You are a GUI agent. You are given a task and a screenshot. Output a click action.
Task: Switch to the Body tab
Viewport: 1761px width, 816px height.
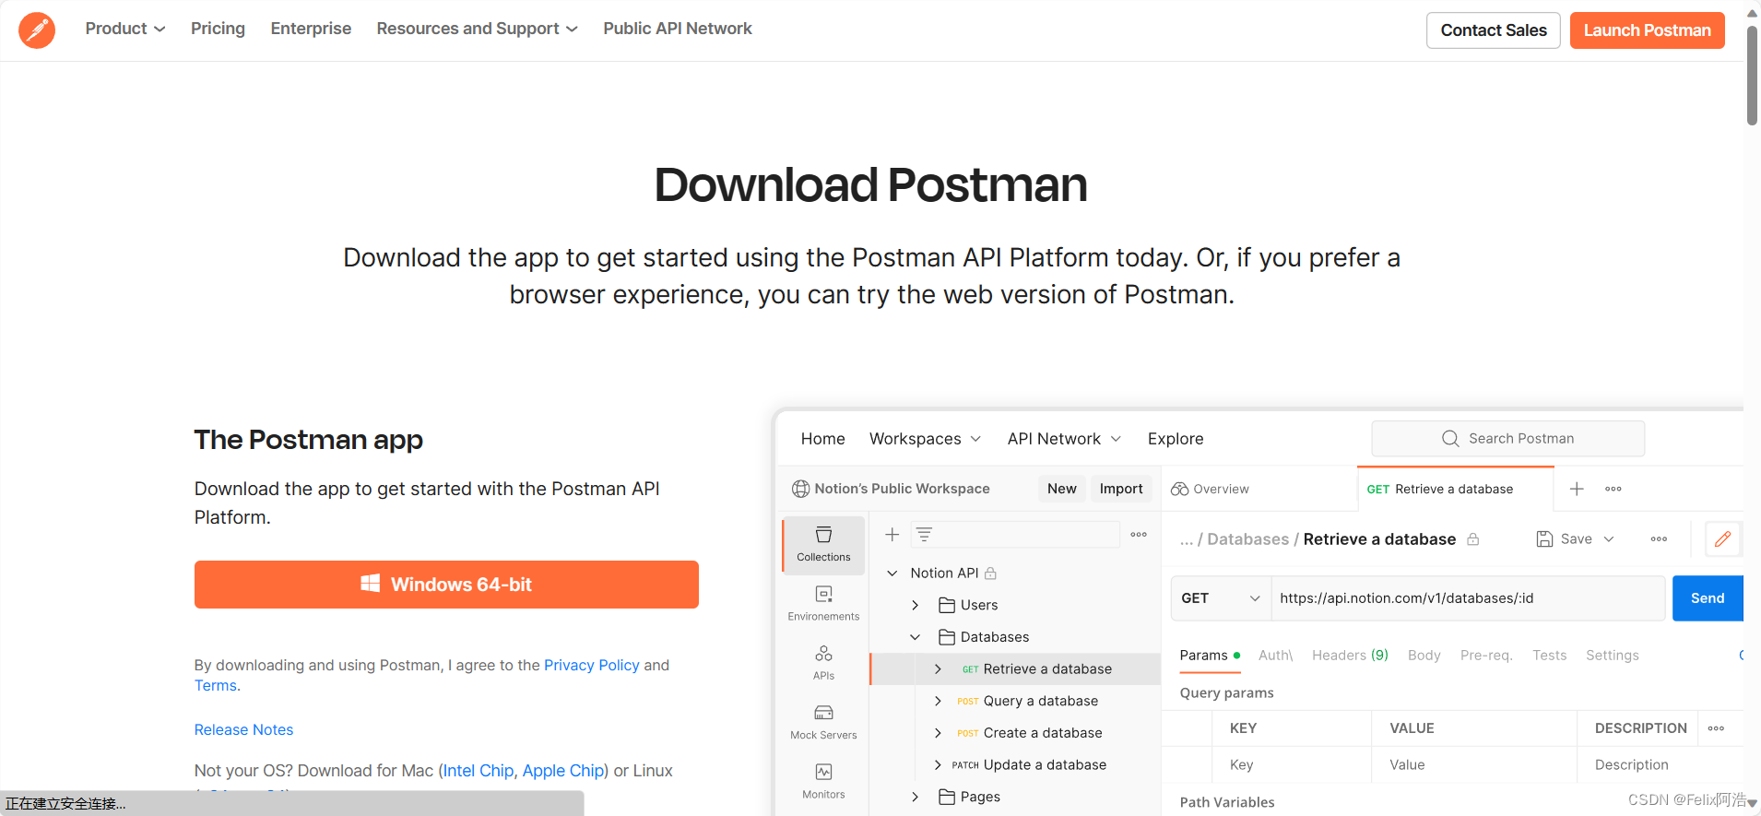point(1424,656)
